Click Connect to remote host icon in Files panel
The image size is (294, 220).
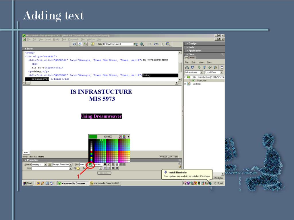click(x=187, y=67)
